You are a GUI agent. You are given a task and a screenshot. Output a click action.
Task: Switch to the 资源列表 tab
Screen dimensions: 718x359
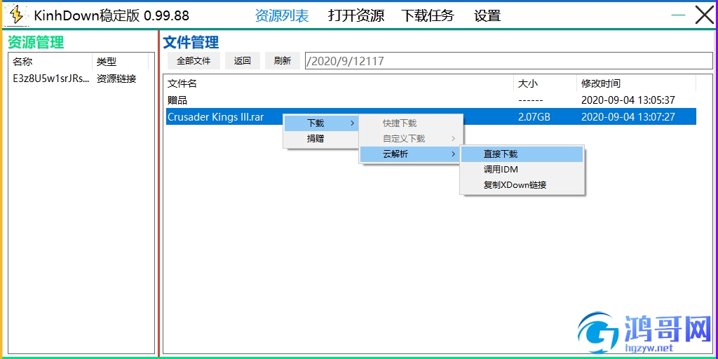coord(282,16)
